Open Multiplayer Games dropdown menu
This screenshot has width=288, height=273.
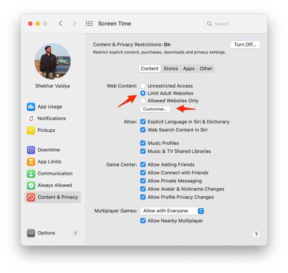click(x=172, y=211)
